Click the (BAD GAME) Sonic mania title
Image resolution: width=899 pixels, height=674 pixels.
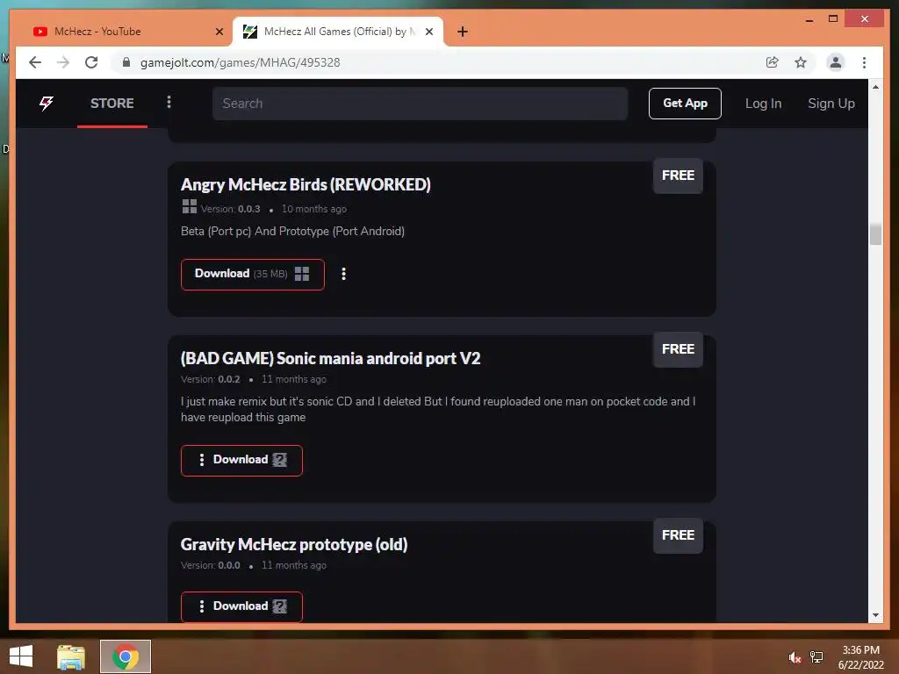330,359
